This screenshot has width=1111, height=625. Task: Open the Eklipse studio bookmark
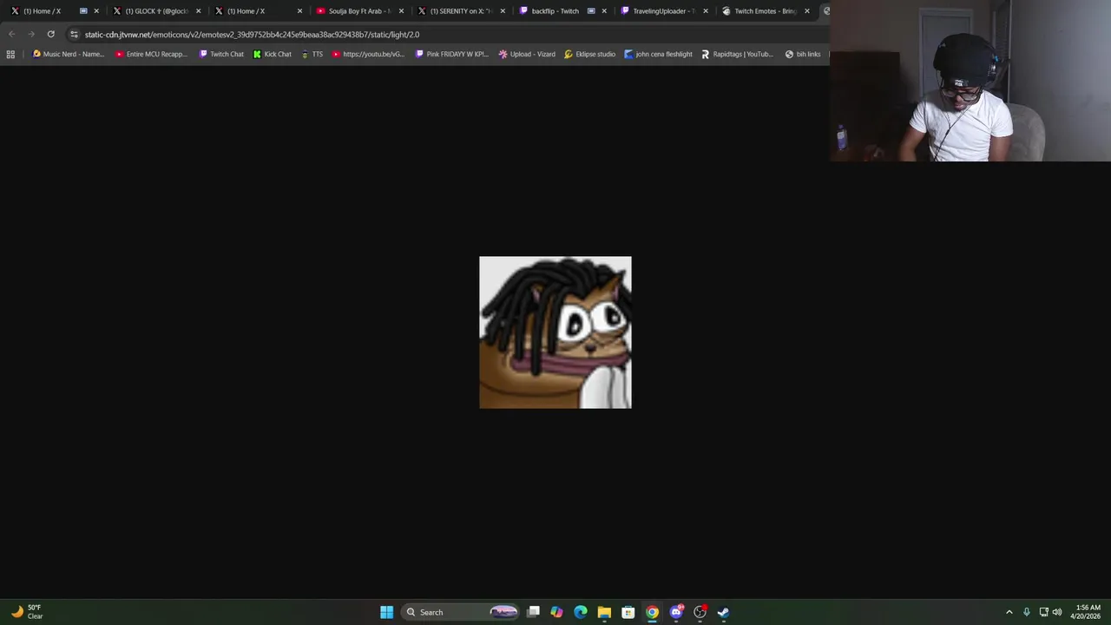589,54
